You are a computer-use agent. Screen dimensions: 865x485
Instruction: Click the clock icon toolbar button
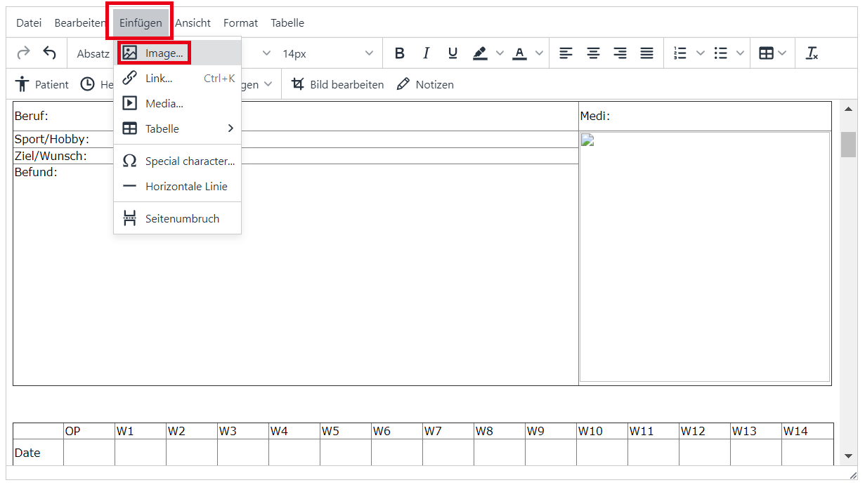(x=87, y=84)
